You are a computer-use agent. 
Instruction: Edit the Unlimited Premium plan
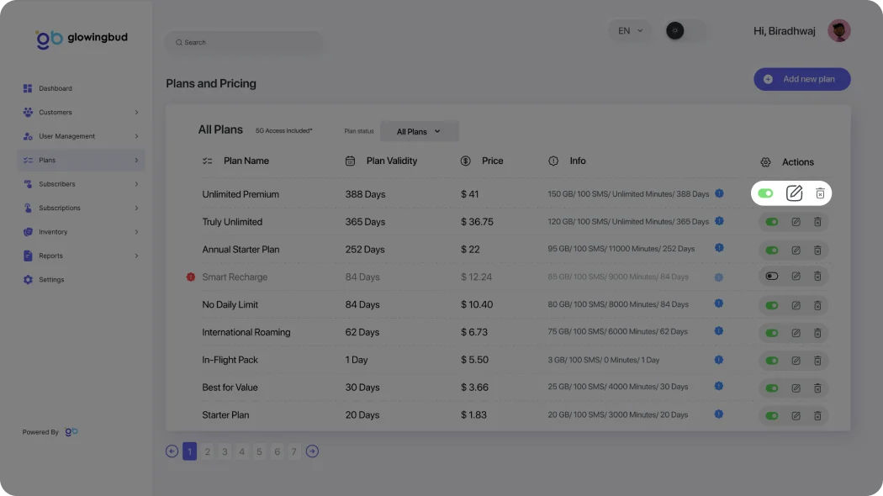tap(794, 193)
